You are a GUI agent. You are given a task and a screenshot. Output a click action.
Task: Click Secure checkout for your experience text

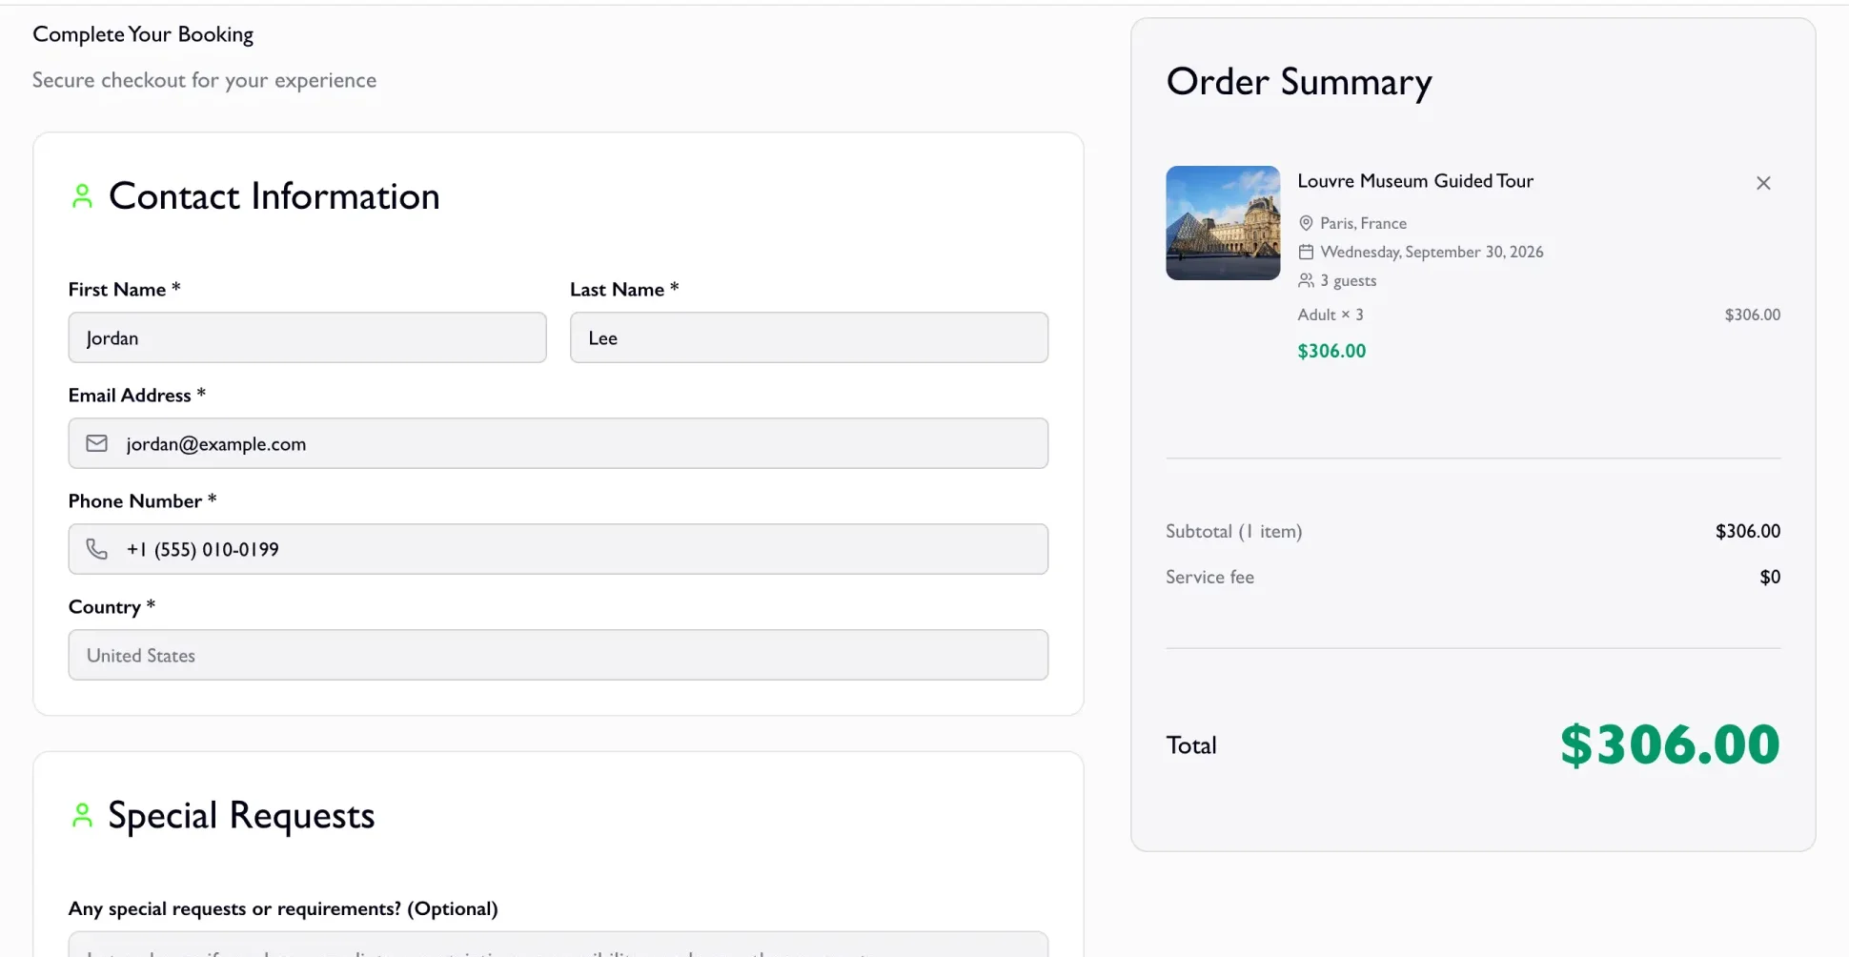(204, 80)
